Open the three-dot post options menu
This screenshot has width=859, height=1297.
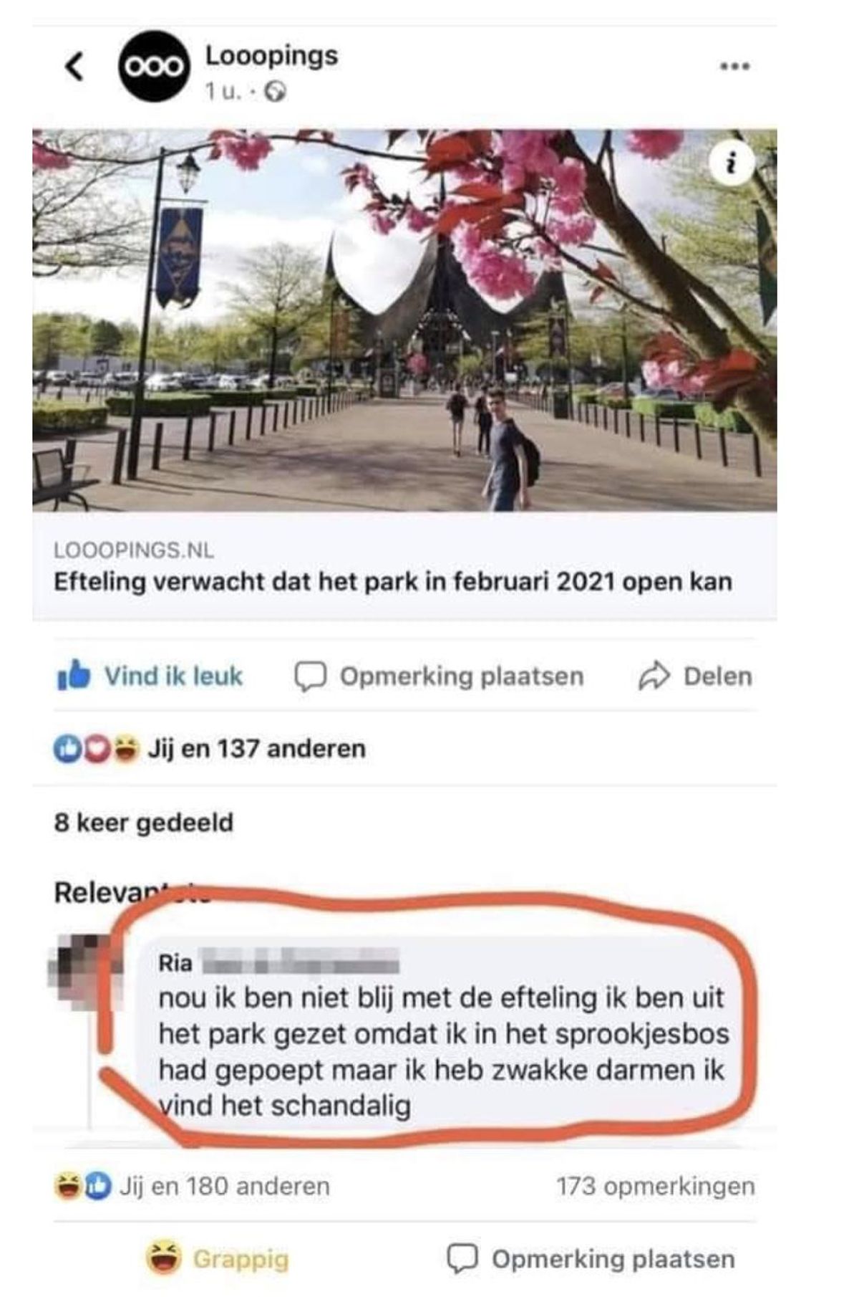pyautogui.click(x=734, y=67)
